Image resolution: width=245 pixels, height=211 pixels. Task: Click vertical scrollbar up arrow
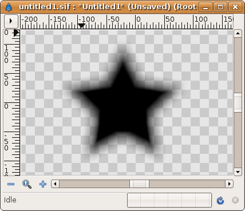(x=238, y=34)
